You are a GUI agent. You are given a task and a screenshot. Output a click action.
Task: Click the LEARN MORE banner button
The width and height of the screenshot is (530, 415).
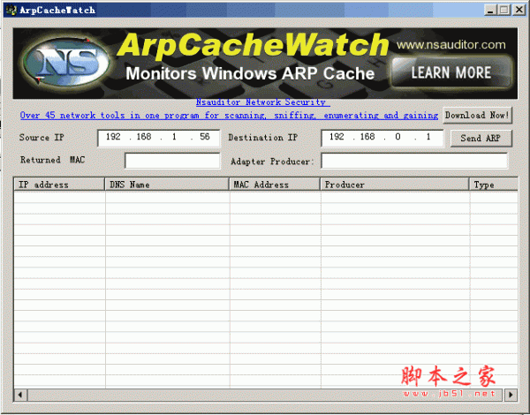(x=450, y=72)
